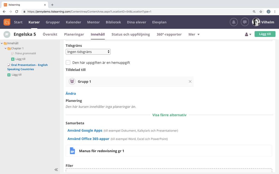
Task: Collapse the Chapter 1 tree node
Action: [5, 48]
